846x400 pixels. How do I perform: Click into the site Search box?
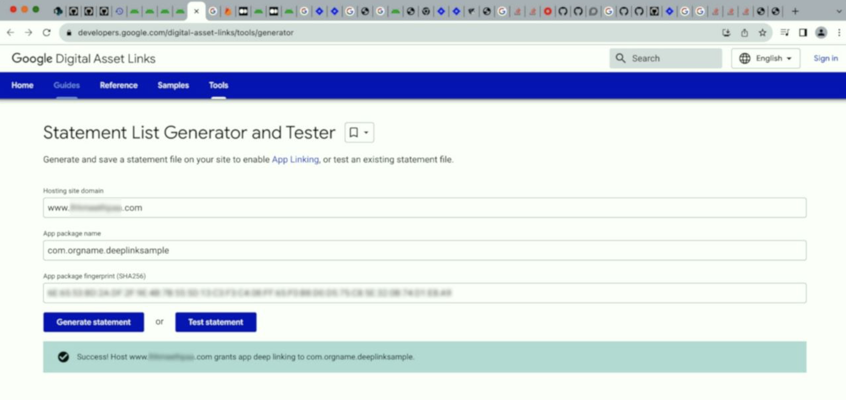click(666, 58)
